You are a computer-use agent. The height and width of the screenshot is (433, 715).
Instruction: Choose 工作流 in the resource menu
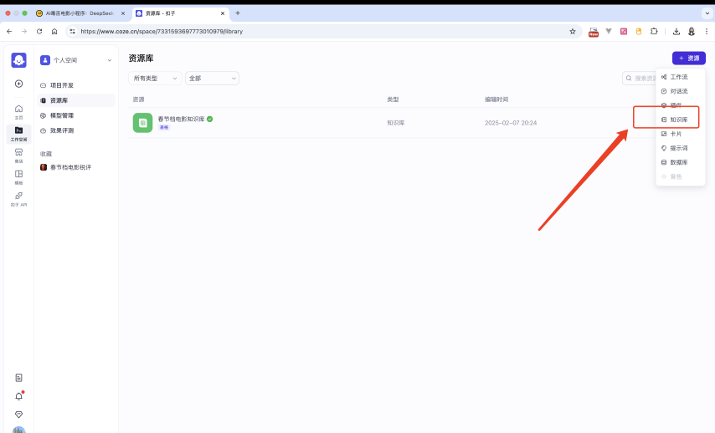[678, 77]
